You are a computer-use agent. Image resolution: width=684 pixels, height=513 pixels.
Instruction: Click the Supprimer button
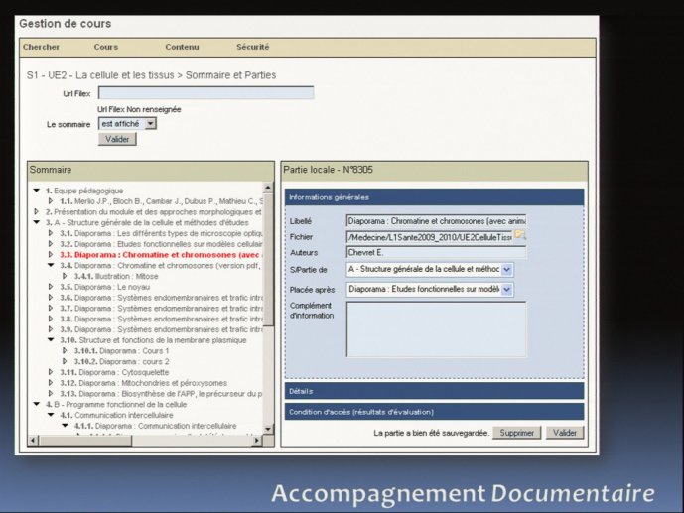517,433
